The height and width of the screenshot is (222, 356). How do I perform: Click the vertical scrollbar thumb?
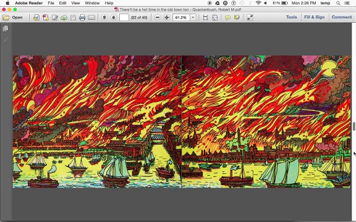pyautogui.click(x=354, y=126)
